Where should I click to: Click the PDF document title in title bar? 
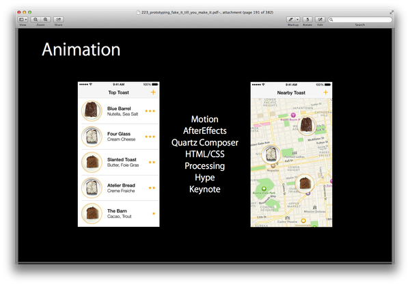[x=205, y=12]
